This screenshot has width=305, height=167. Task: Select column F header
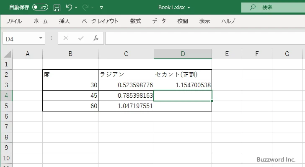(257, 54)
